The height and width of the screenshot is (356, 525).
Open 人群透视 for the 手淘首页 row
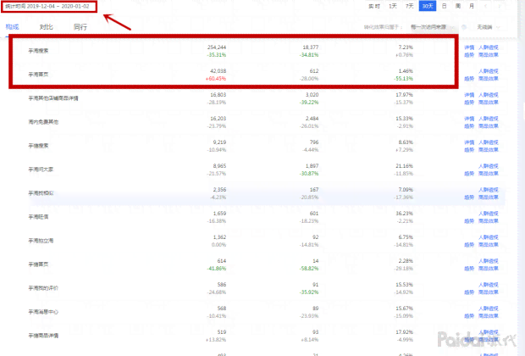click(x=489, y=71)
